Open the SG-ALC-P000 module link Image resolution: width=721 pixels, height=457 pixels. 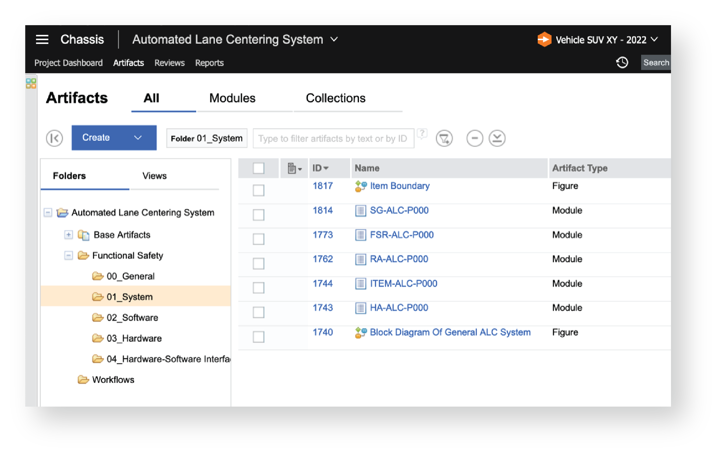tap(399, 210)
